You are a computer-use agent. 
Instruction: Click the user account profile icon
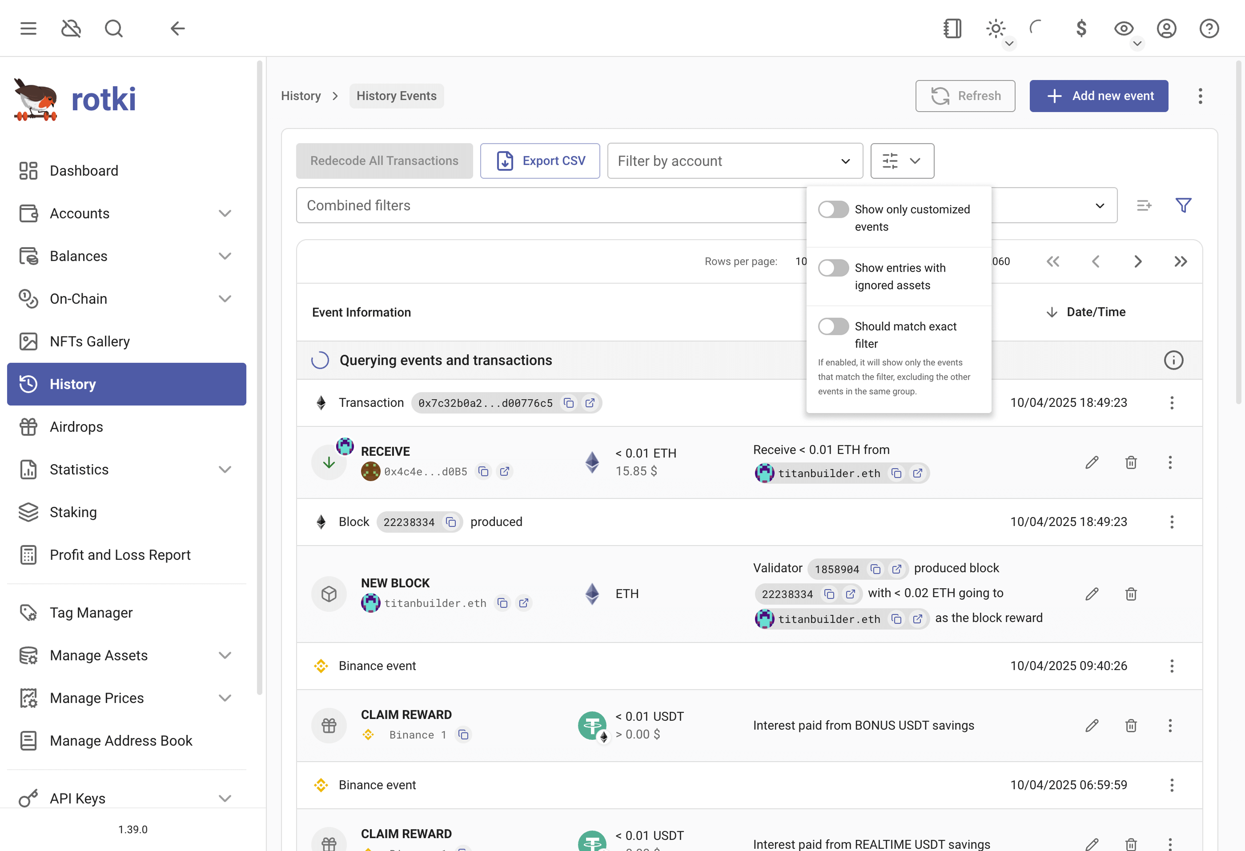[x=1166, y=28]
